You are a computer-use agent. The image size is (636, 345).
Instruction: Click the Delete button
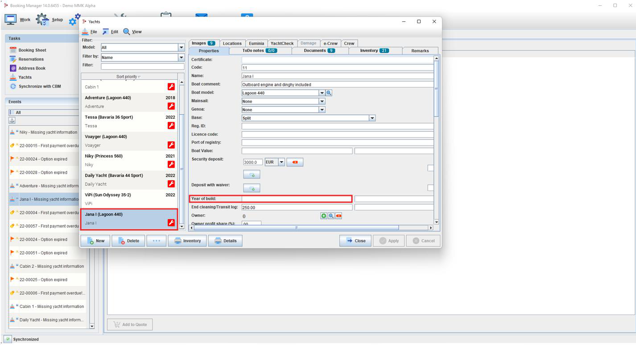[x=128, y=241]
